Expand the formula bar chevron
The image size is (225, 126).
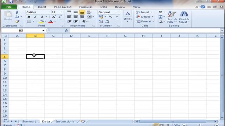(222, 30)
